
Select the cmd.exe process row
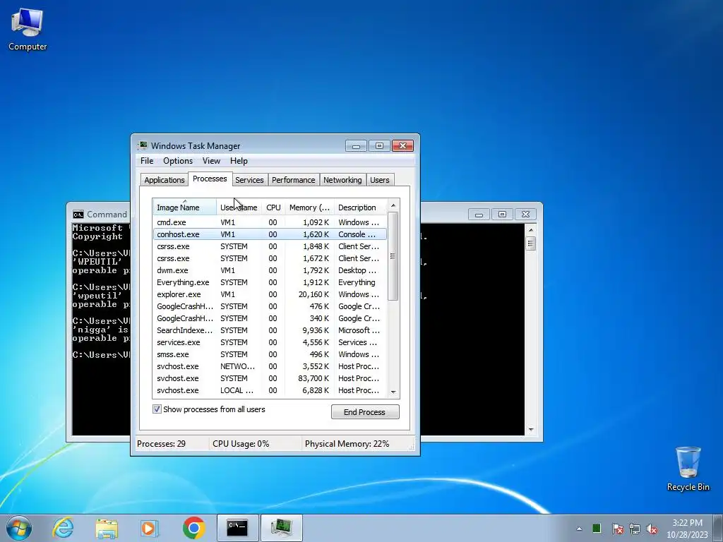click(270, 222)
